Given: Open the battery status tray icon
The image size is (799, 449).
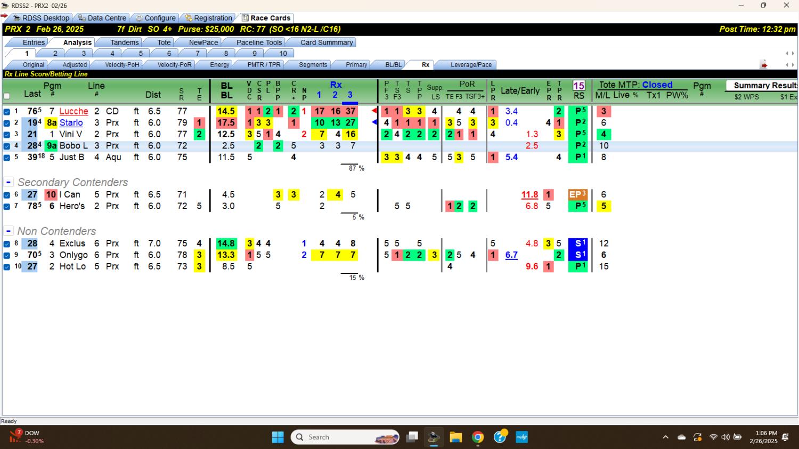Looking at the screenshot, I should pos(737,437).
